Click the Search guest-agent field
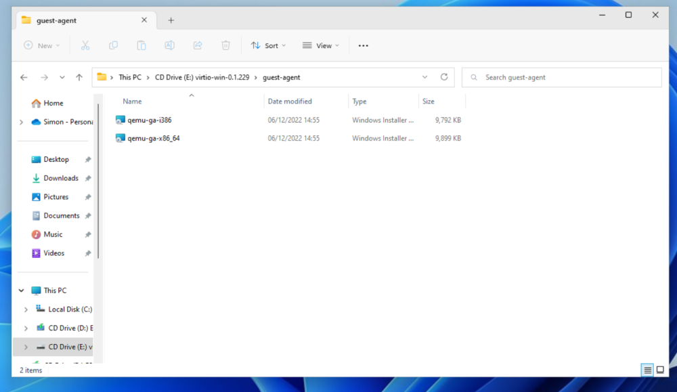 561,77
